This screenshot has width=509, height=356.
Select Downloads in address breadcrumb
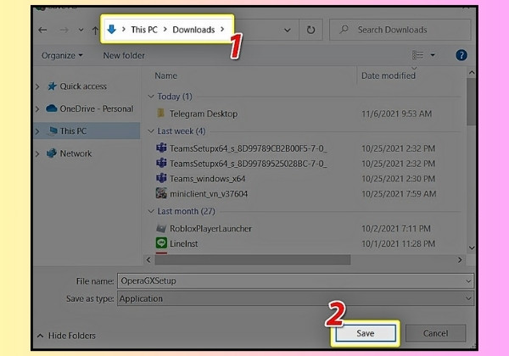(x=193, y=30)
